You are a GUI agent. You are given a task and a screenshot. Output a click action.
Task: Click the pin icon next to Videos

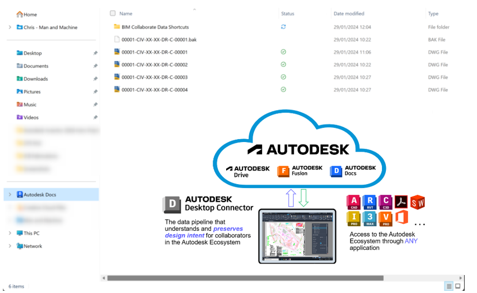tap(95, 117)
